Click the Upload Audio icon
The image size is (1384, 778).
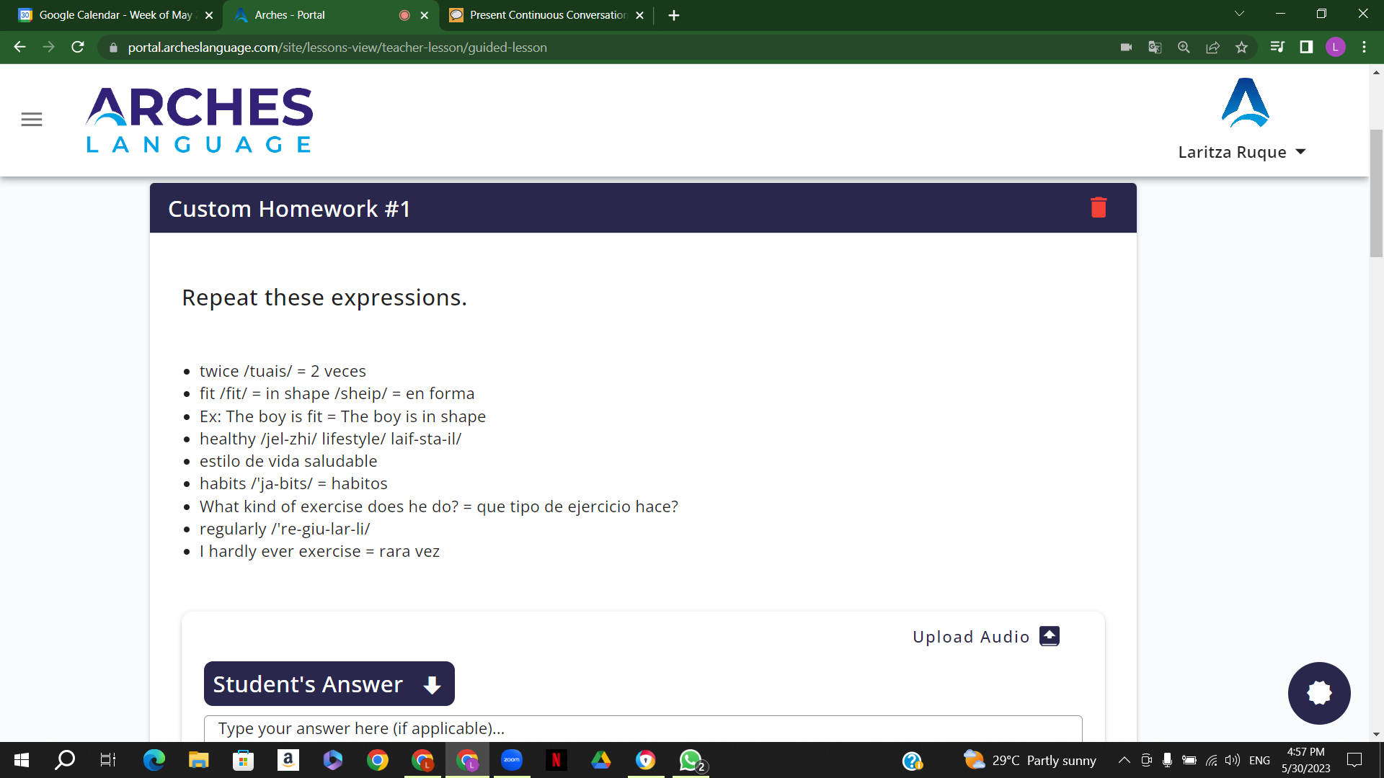(1050, 636)
